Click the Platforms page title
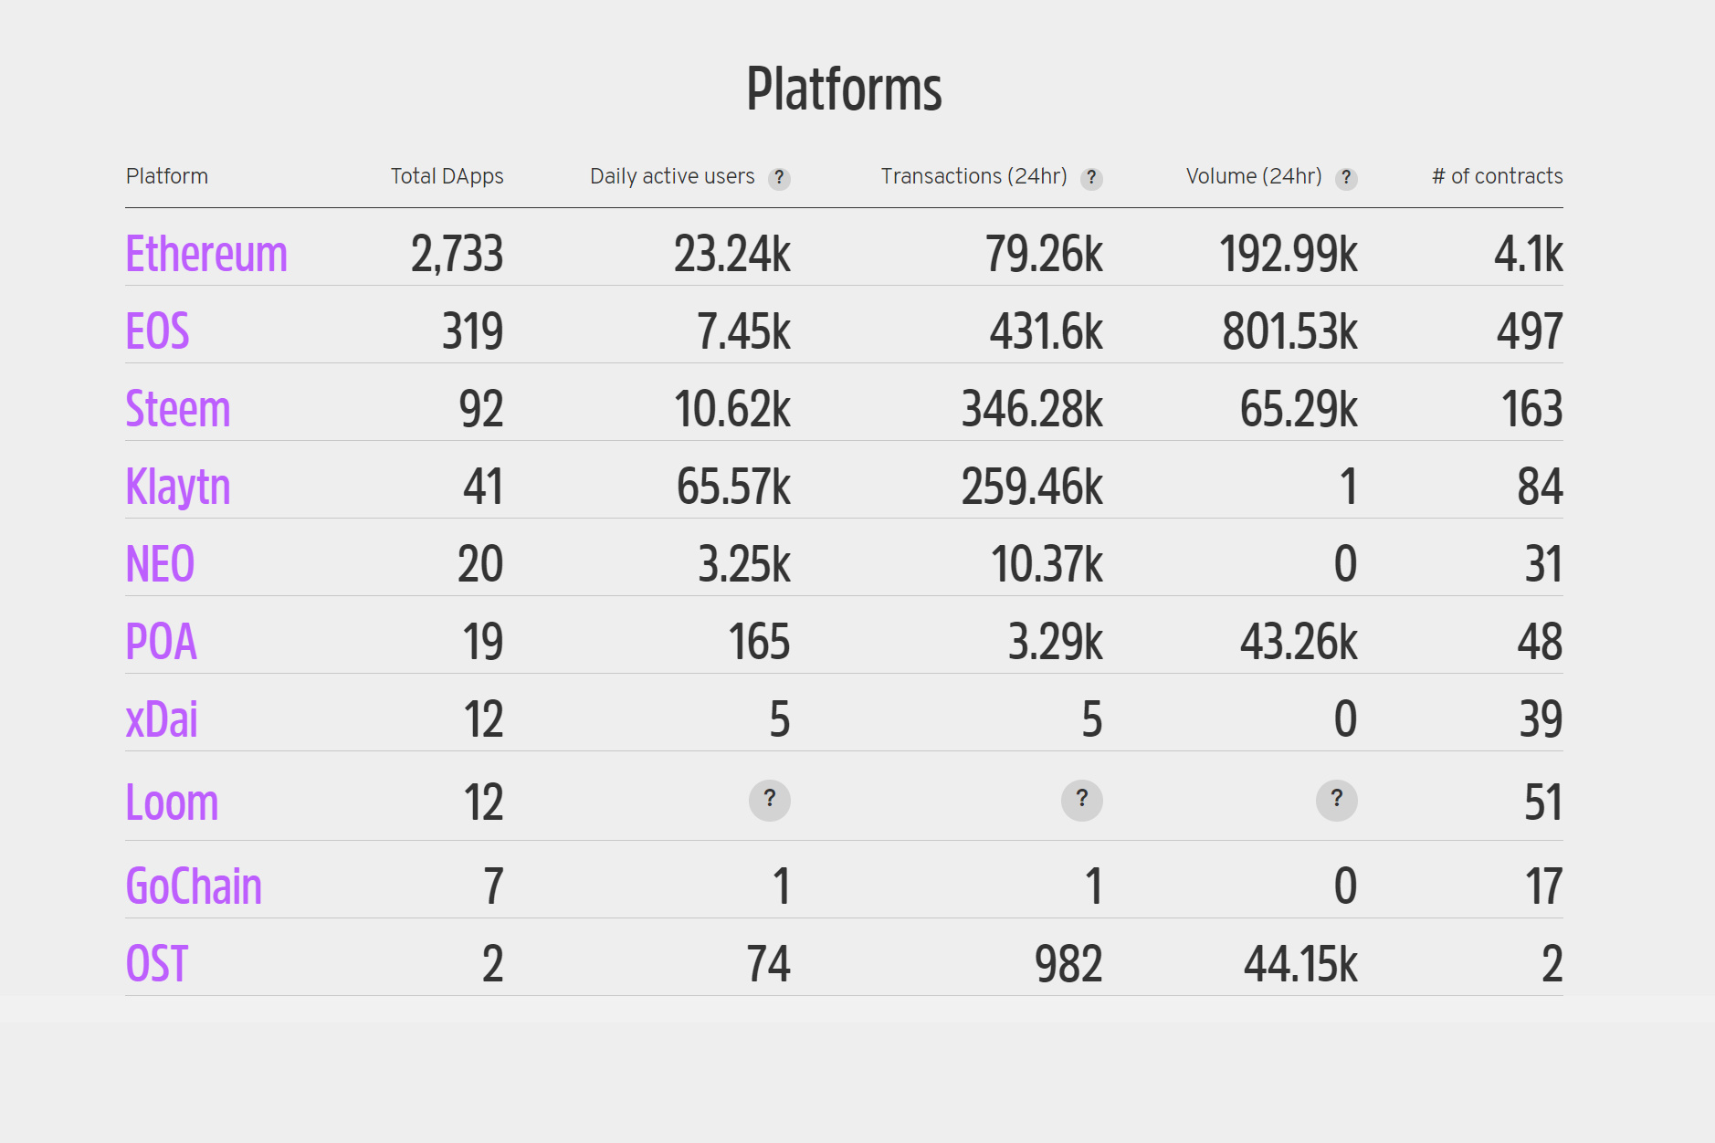This screenshot has width=1715, height=1143. pos(845,87)
